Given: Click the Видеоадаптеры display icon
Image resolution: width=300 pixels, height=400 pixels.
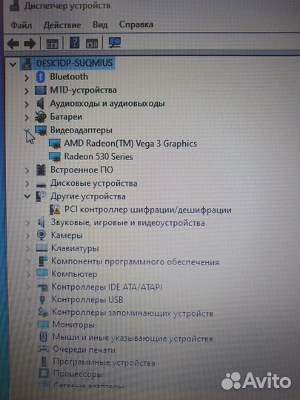Looking at the screenshot, I should click(x=41, y=130).
